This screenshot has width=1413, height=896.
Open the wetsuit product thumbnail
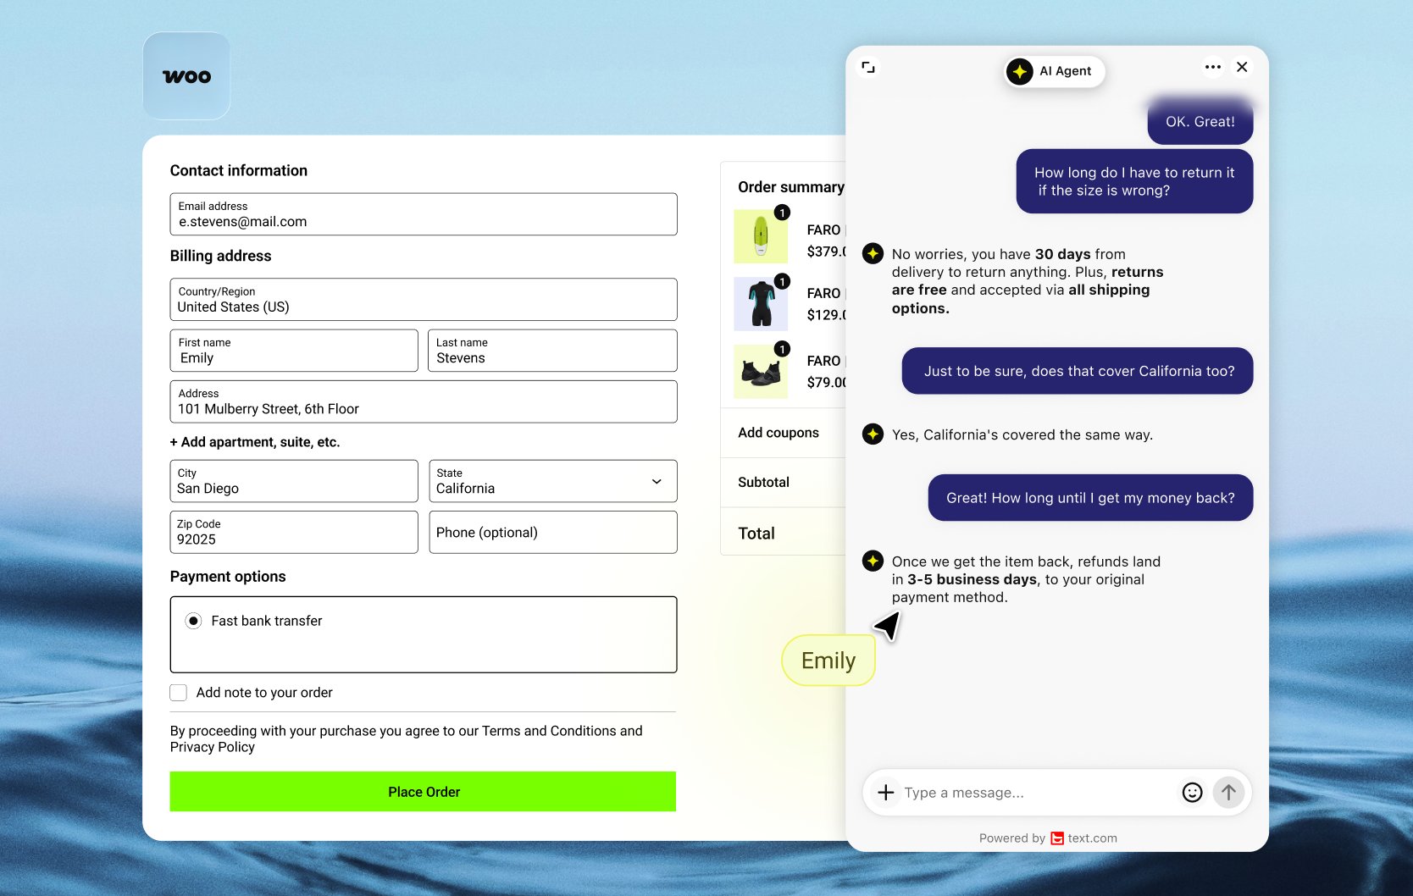tap(761, 304)
